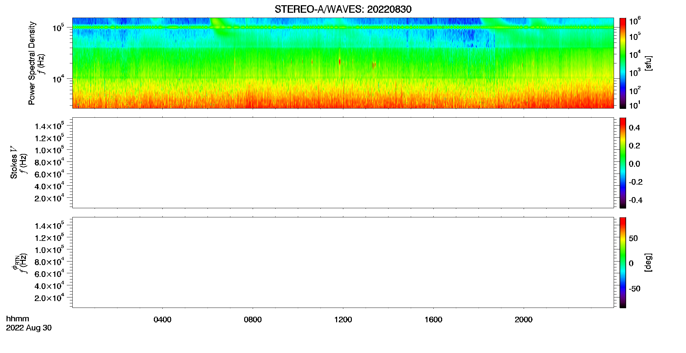
Task: Click the 4.0×10^4 tick of φRTN panel
Action: click(49, 285)
